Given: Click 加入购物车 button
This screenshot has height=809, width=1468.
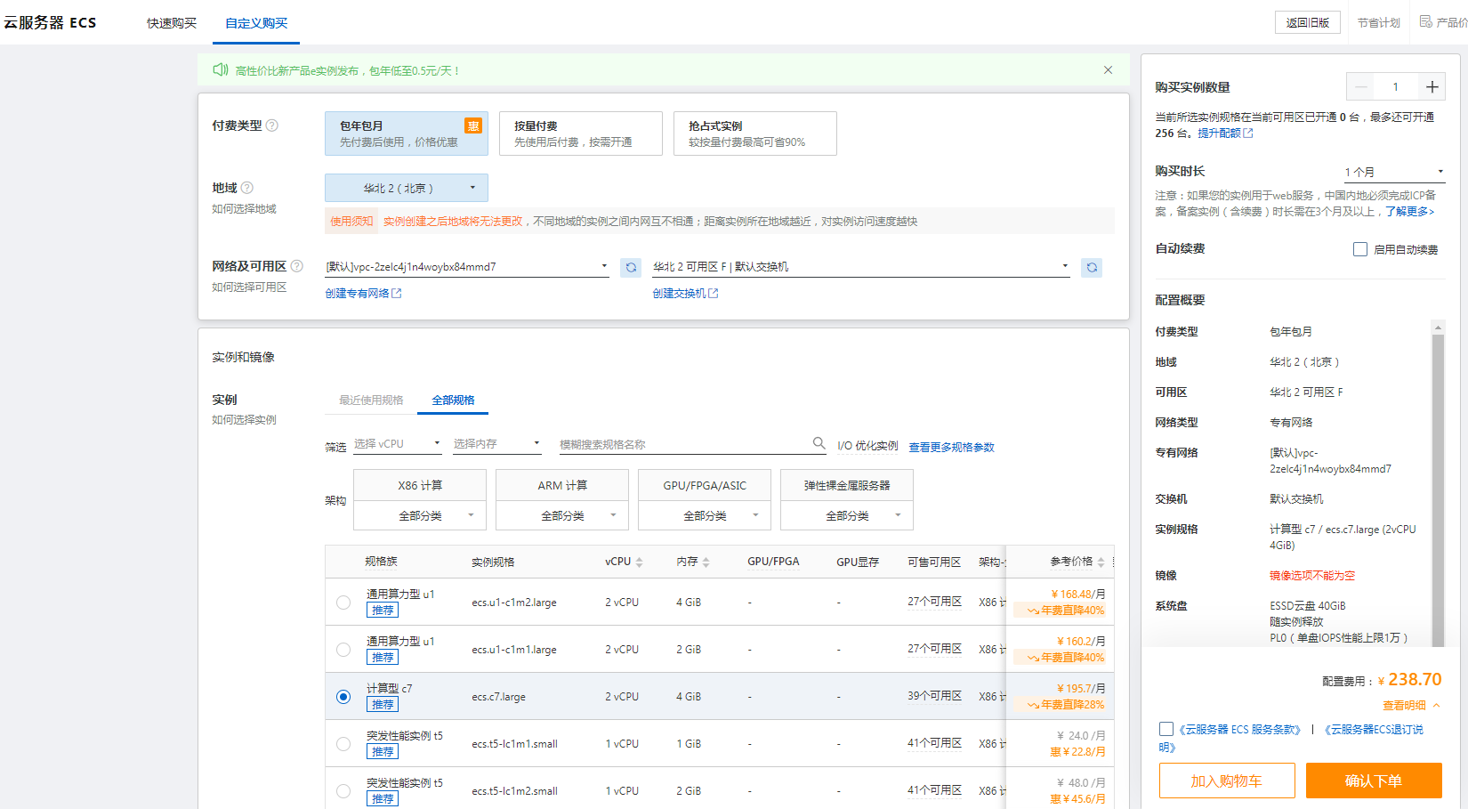Looking at the screenshot, I should [x=1227, y=781].
